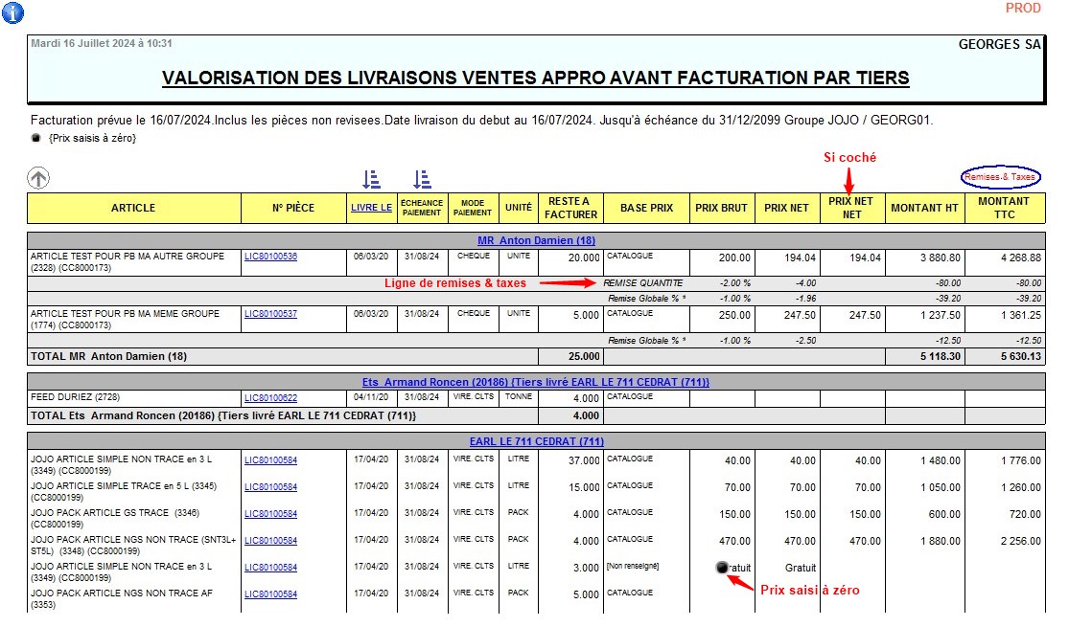Select EARL LE 711 CEDRAT (711) group header
Screen dimensions: 1069x627
coord(536,441)
